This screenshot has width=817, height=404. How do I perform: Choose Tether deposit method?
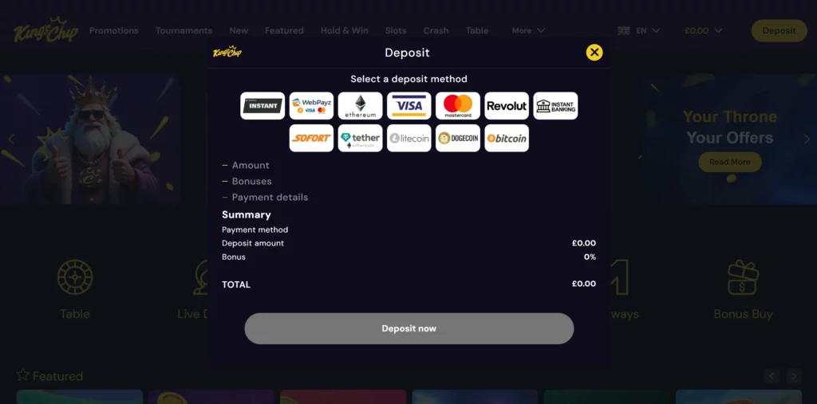pos(360,138)
